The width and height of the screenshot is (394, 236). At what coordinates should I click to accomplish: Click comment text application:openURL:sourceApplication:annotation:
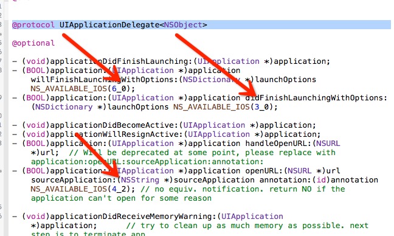pos(147,162)
